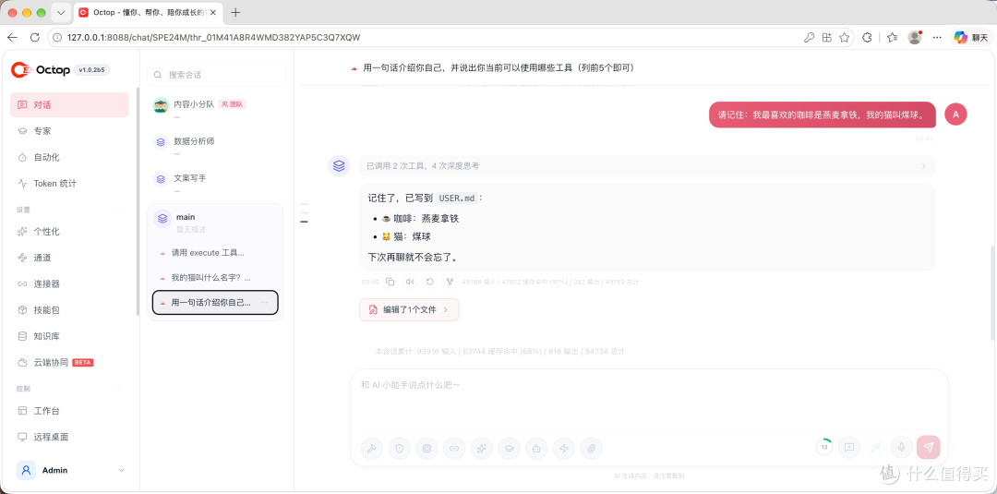This screenshot has height=494, width=997.
Task: Click the password key icon in address bar
Action: click(809, 38)
